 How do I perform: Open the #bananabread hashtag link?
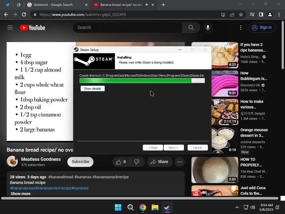click(x=60, y=177)
